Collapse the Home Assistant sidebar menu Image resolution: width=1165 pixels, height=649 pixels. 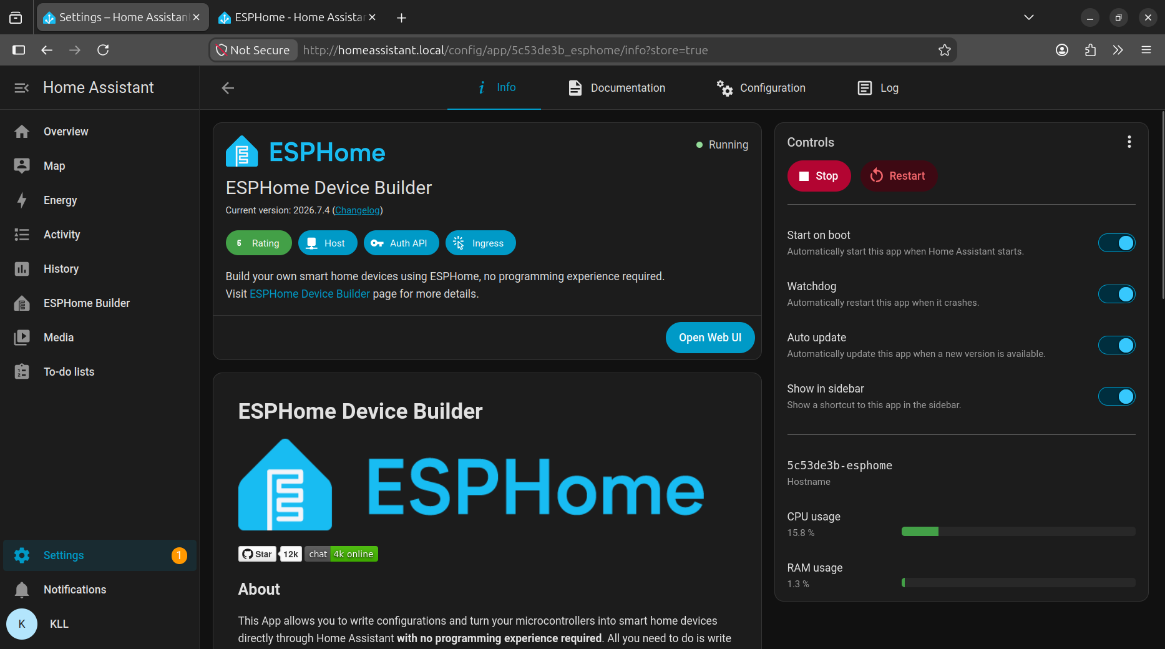[22, 88]
